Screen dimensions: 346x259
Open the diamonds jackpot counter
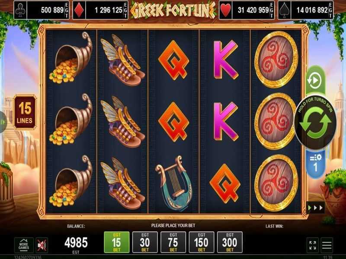pos(100,10)
